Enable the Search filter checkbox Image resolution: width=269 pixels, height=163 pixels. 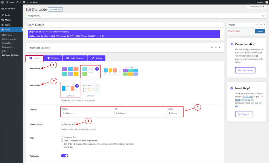[62, 147]
